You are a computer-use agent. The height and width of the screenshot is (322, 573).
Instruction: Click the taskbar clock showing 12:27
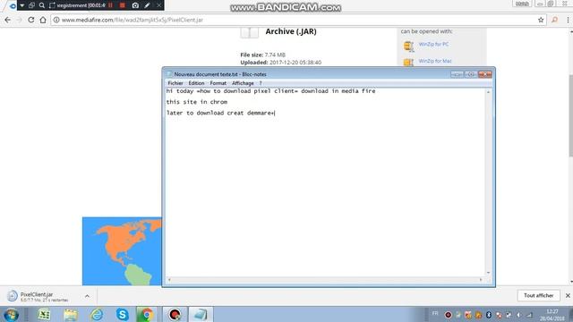552,315
